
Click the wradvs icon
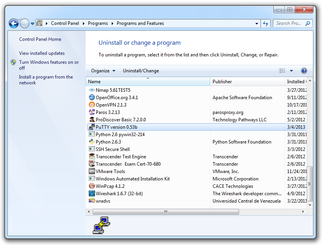91,201
